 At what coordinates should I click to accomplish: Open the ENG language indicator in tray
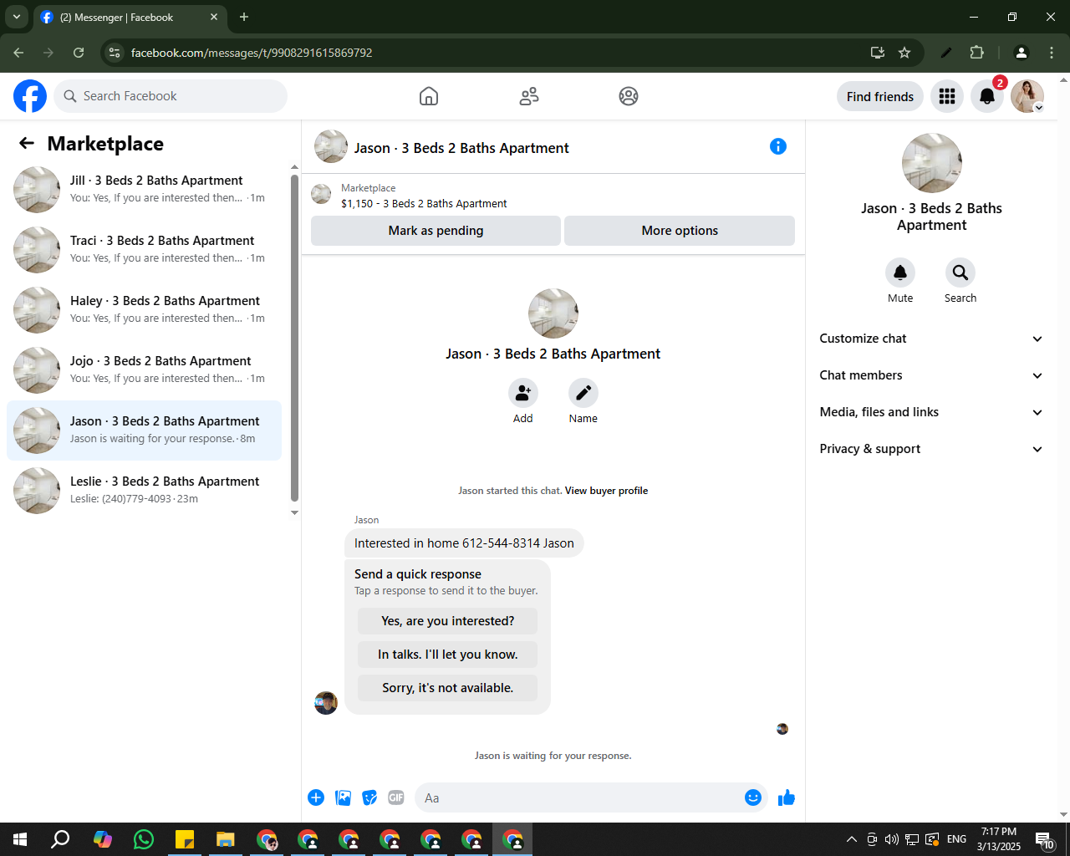tap(957, 839)
